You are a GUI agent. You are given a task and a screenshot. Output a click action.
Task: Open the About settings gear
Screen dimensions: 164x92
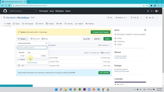[145, 30]
